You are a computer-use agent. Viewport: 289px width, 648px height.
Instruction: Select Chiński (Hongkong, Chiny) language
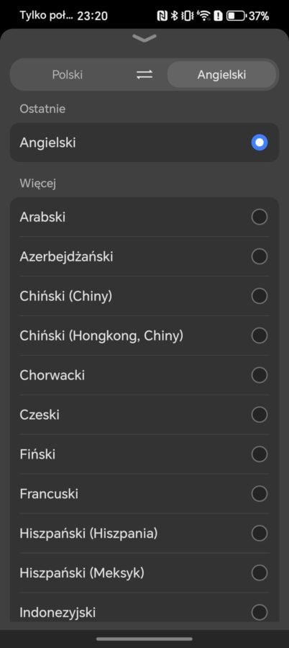(144, 336)
